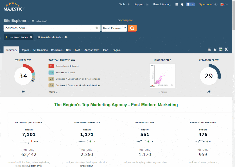Start the search with the orange magnifier icon
The image size is (235, 167).
point(132,28)
